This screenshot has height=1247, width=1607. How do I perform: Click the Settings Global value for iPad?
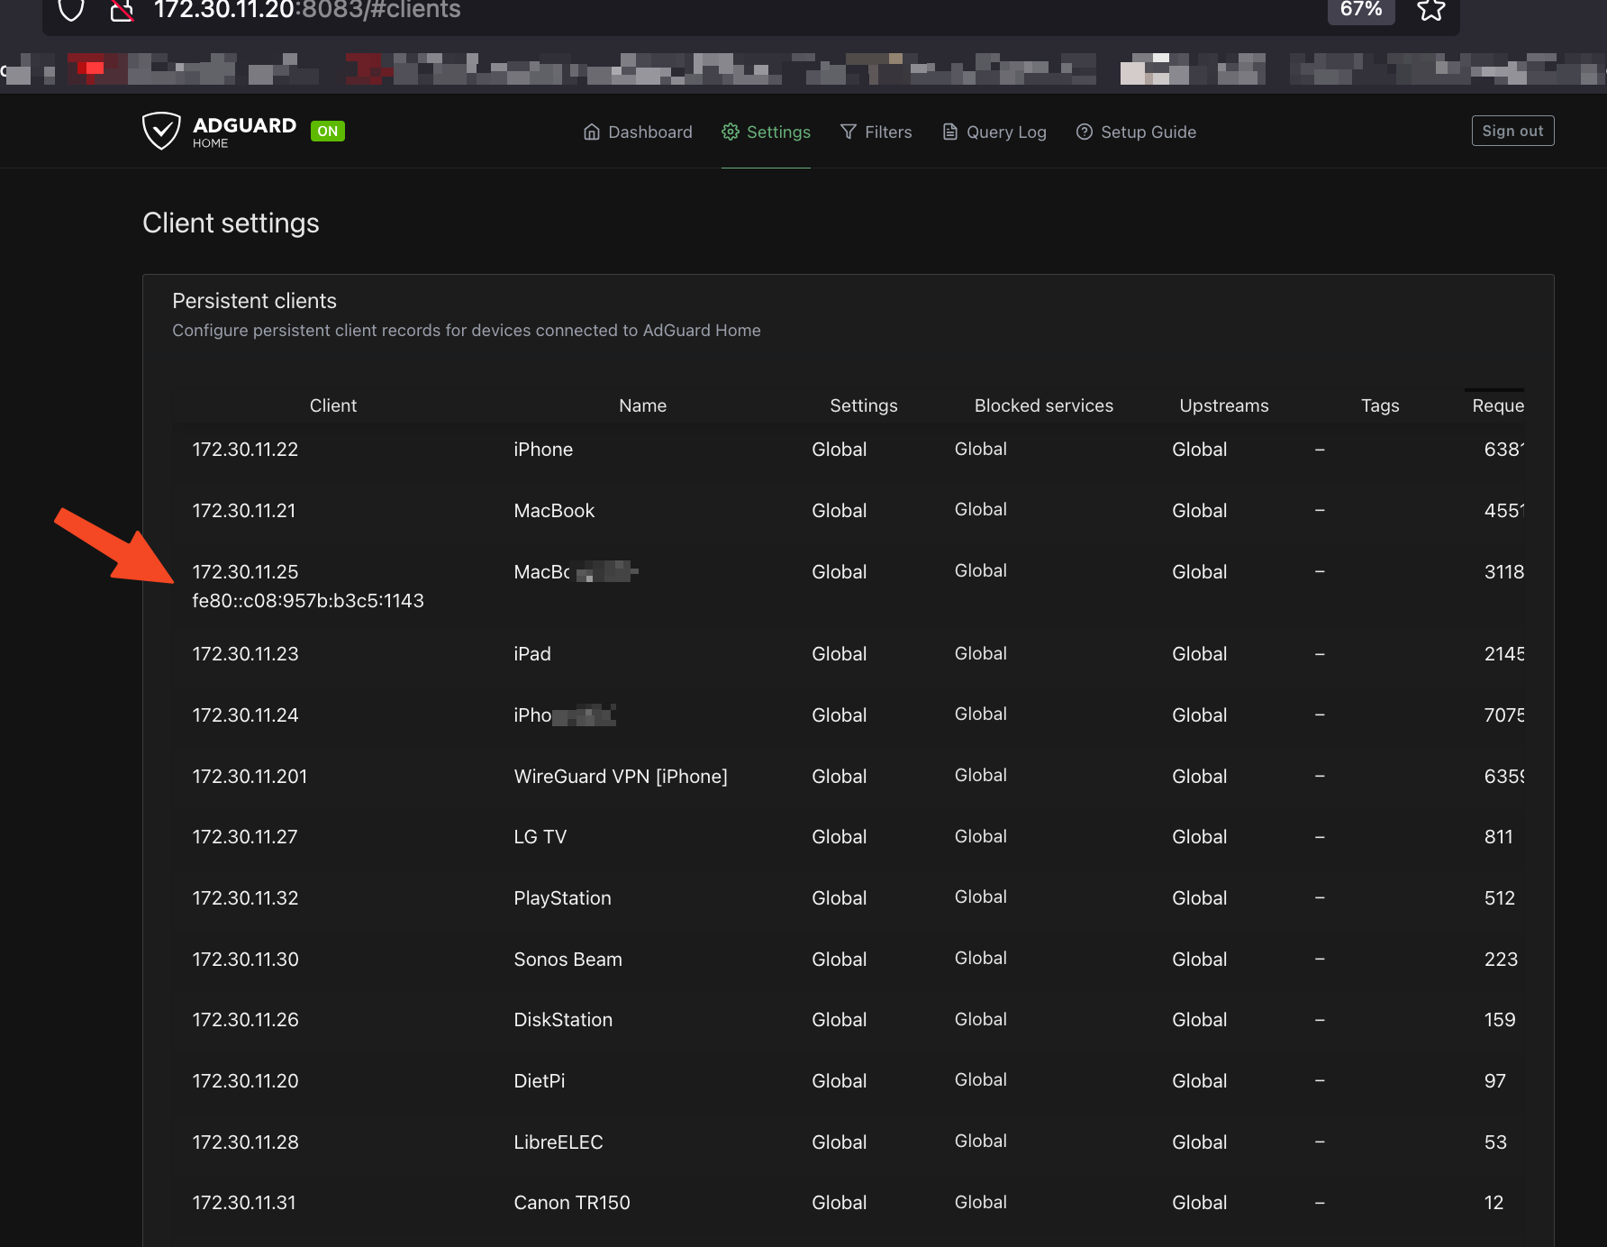coord(839,654)
